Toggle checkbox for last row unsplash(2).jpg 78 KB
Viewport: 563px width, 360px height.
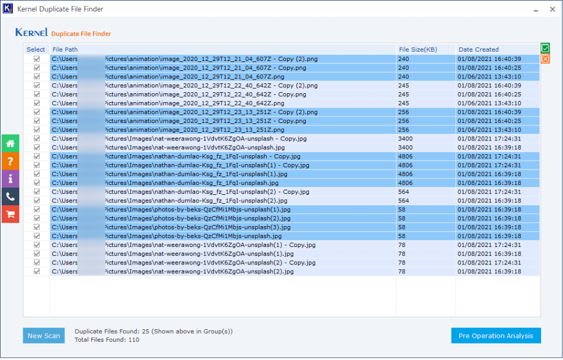(37, 271)
